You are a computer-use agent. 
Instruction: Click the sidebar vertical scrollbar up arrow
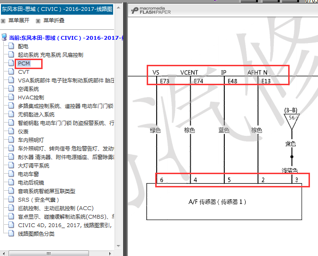119,8
